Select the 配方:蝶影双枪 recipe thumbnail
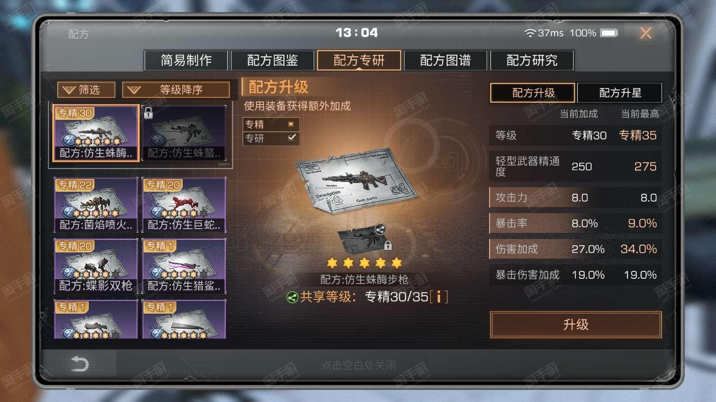This screenshot has height=402, width=716. tap(96, 266)
